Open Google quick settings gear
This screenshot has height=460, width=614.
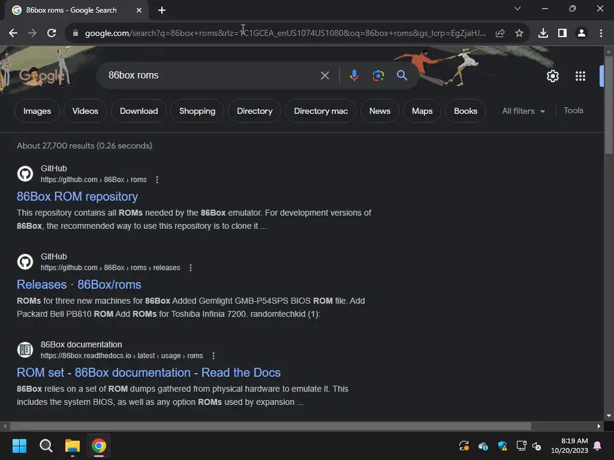click(552, 76)
